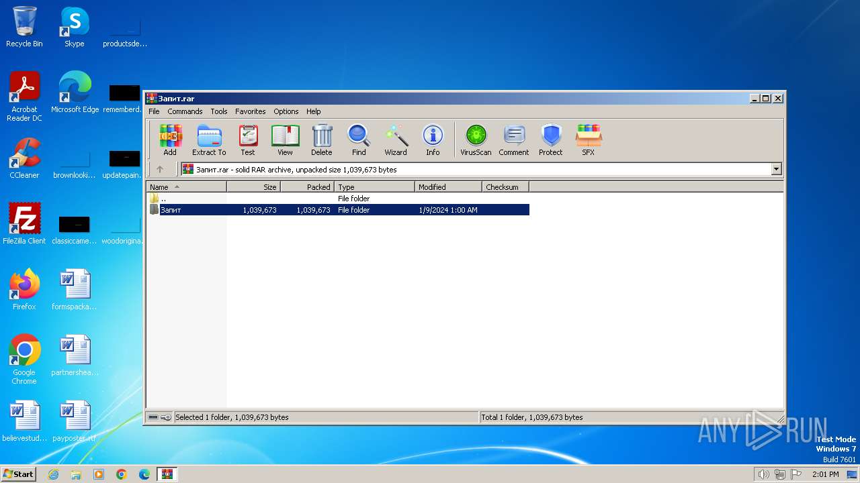The image size is (860, 483).
Task: Sort by the Size column header
Action: tap(253, 187)
